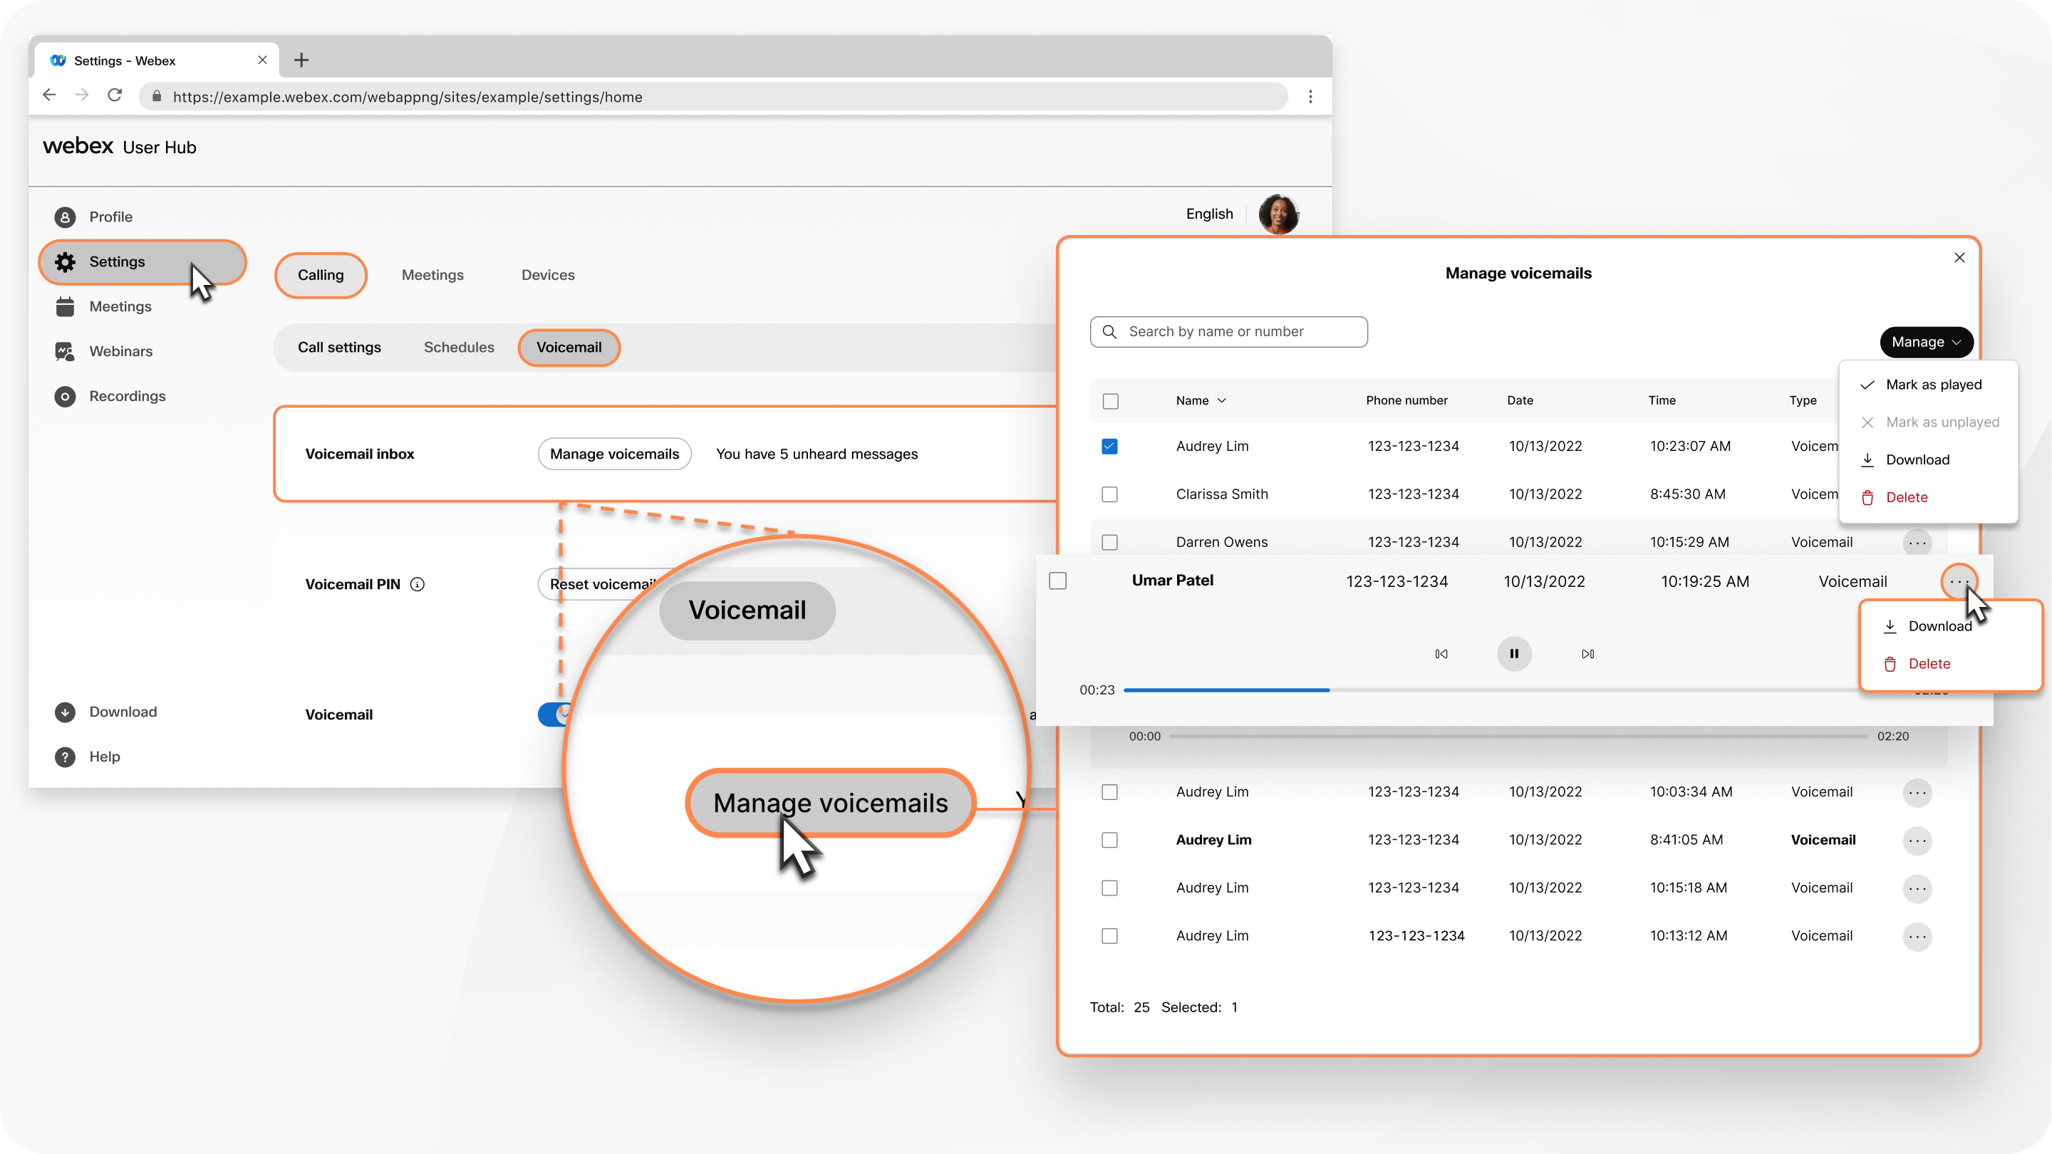Check the checkbox next to Clarissa Smith

1111,493
